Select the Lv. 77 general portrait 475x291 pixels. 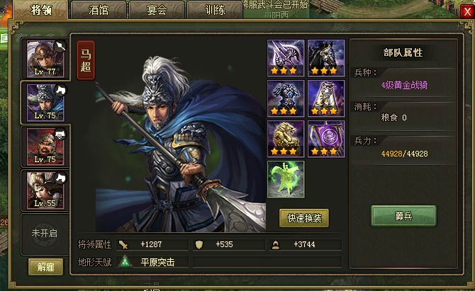point(45,59)
